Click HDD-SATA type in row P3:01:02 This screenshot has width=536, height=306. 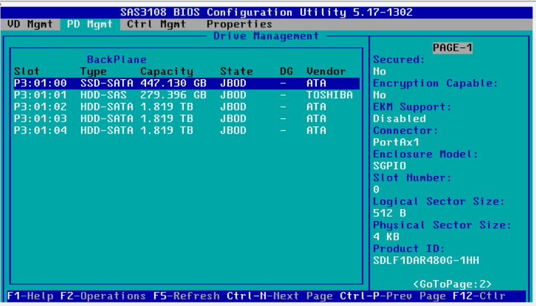click(106, 107)
